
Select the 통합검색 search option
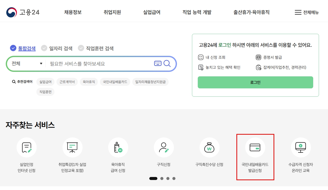pos(23,48)
